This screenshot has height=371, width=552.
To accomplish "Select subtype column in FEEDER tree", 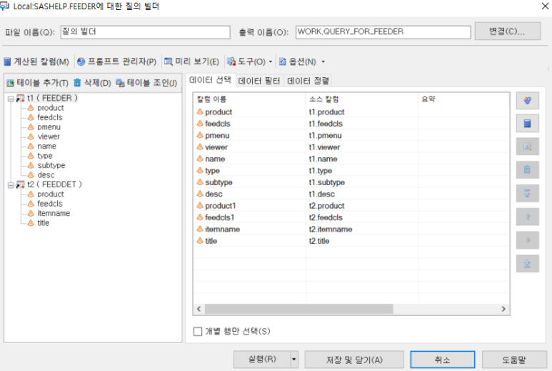I will click(x=51, y=165).
